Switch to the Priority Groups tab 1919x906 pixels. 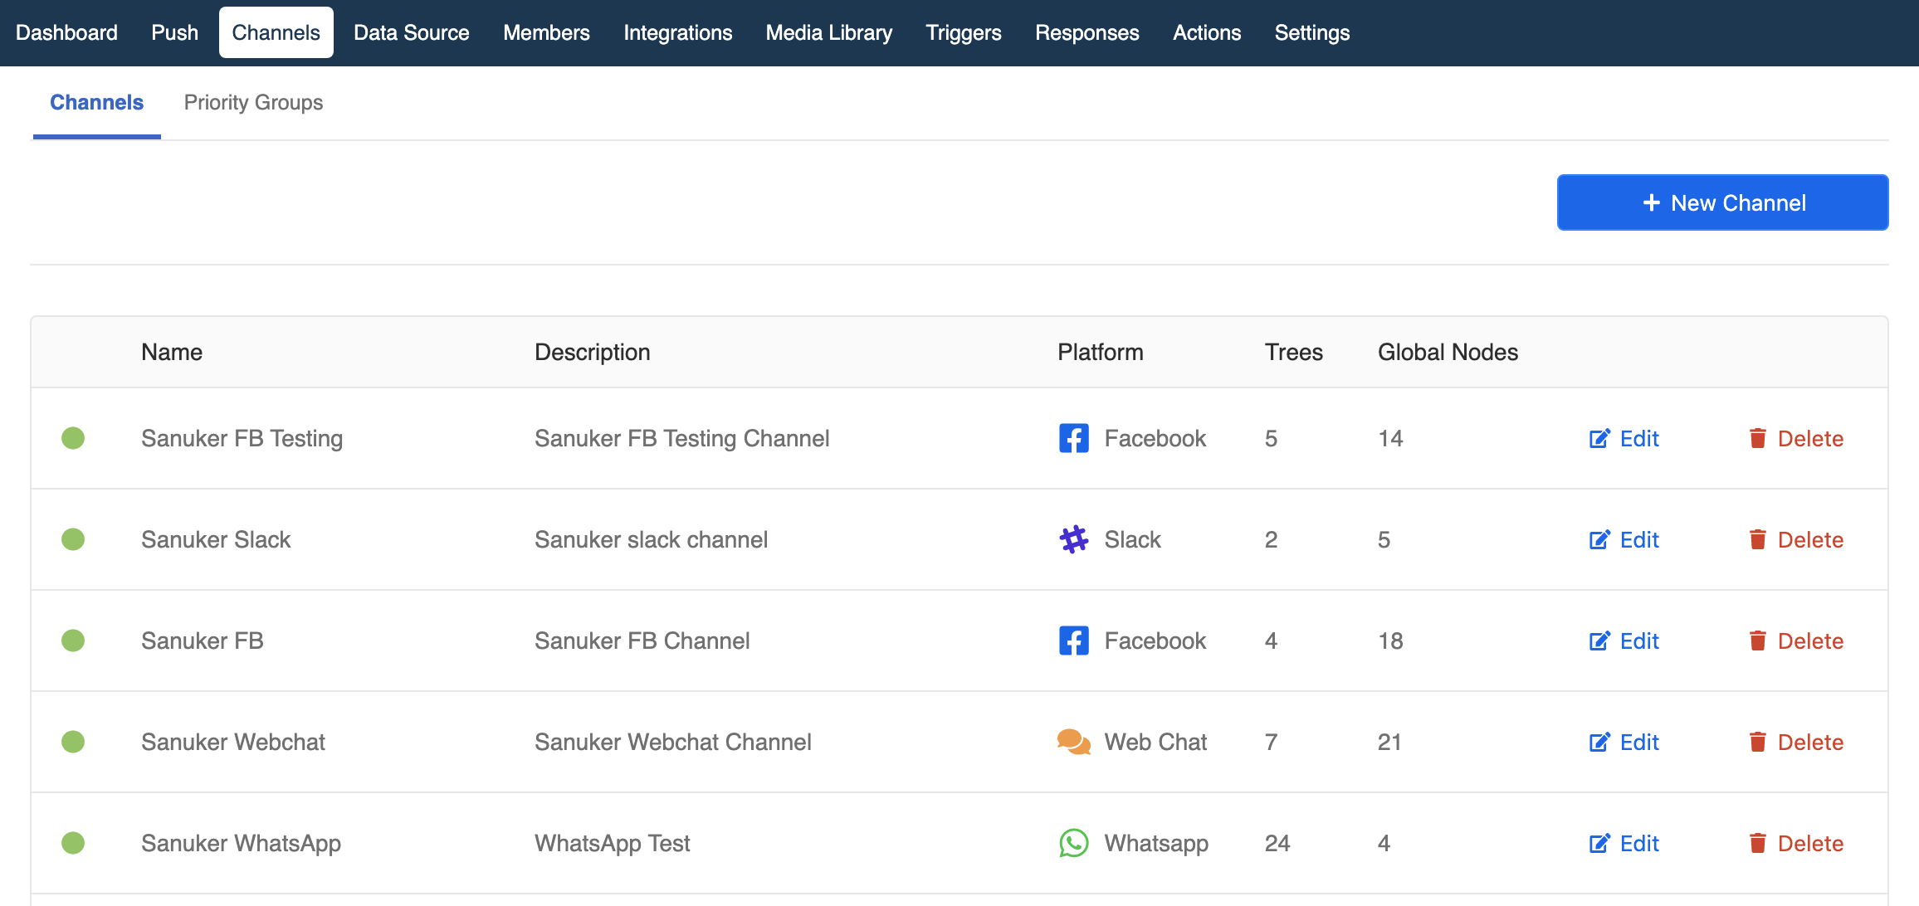(253, 102)
